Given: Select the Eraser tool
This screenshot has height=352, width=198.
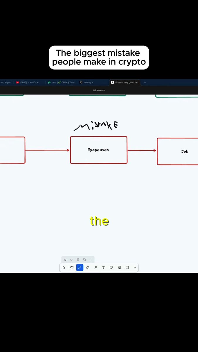Looking at the screenshot, I should tap(88, 268).
